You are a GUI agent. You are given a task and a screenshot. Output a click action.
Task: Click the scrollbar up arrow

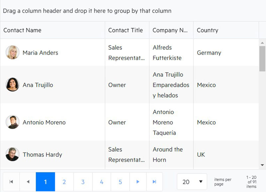click(262, 43)
